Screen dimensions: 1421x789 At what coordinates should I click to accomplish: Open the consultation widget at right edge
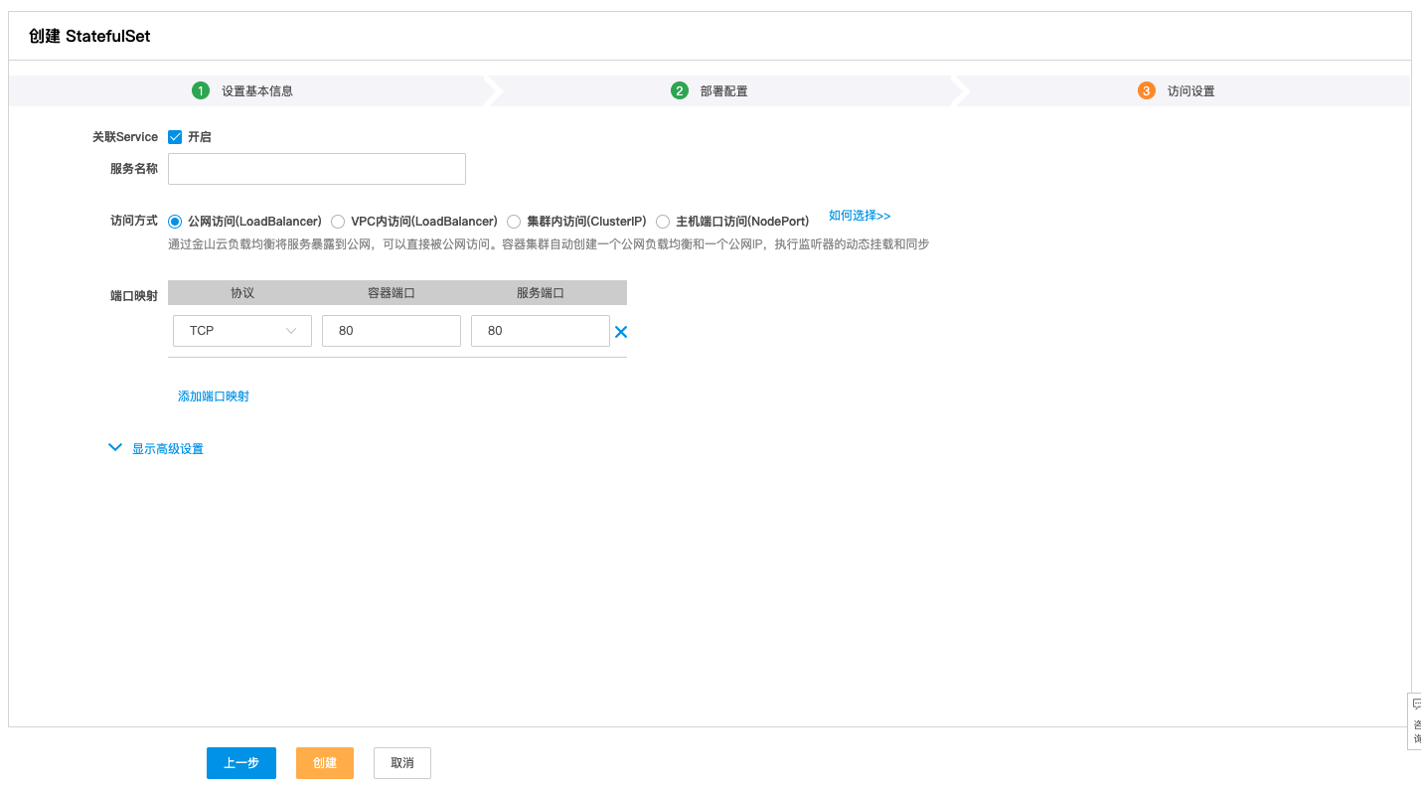(x=1415, y=720)
